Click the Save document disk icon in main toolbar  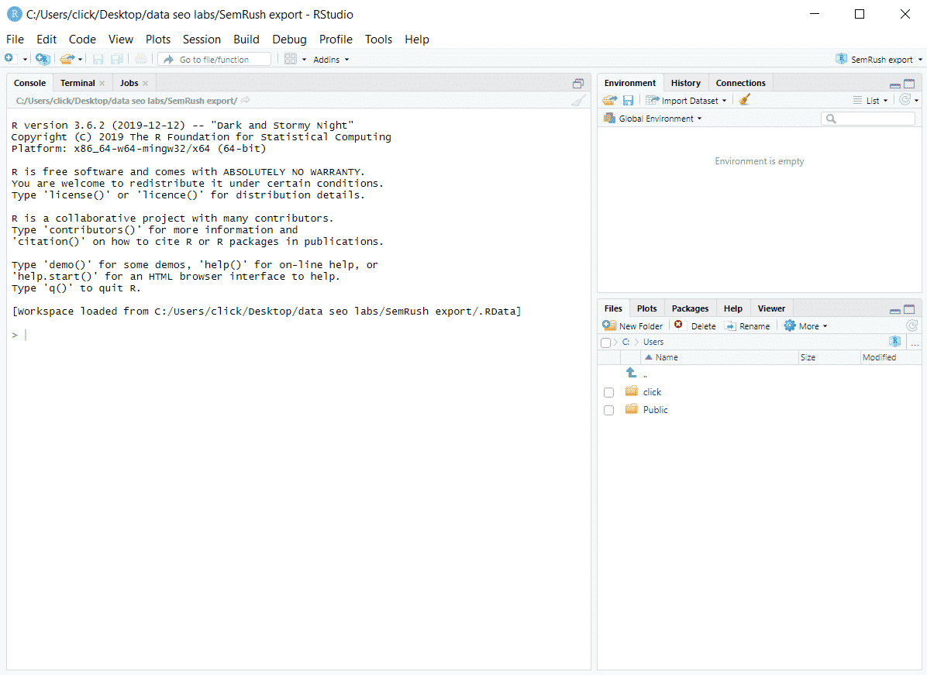tap(98, 59)
